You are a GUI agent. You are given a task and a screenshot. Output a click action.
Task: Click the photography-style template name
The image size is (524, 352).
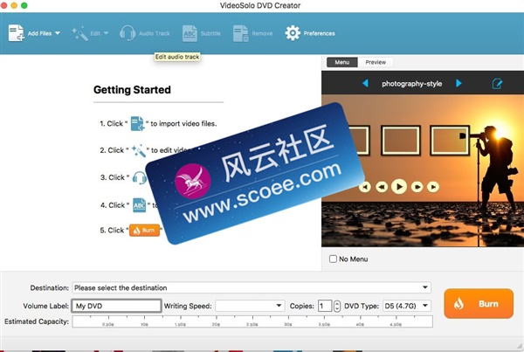point(411,84)
